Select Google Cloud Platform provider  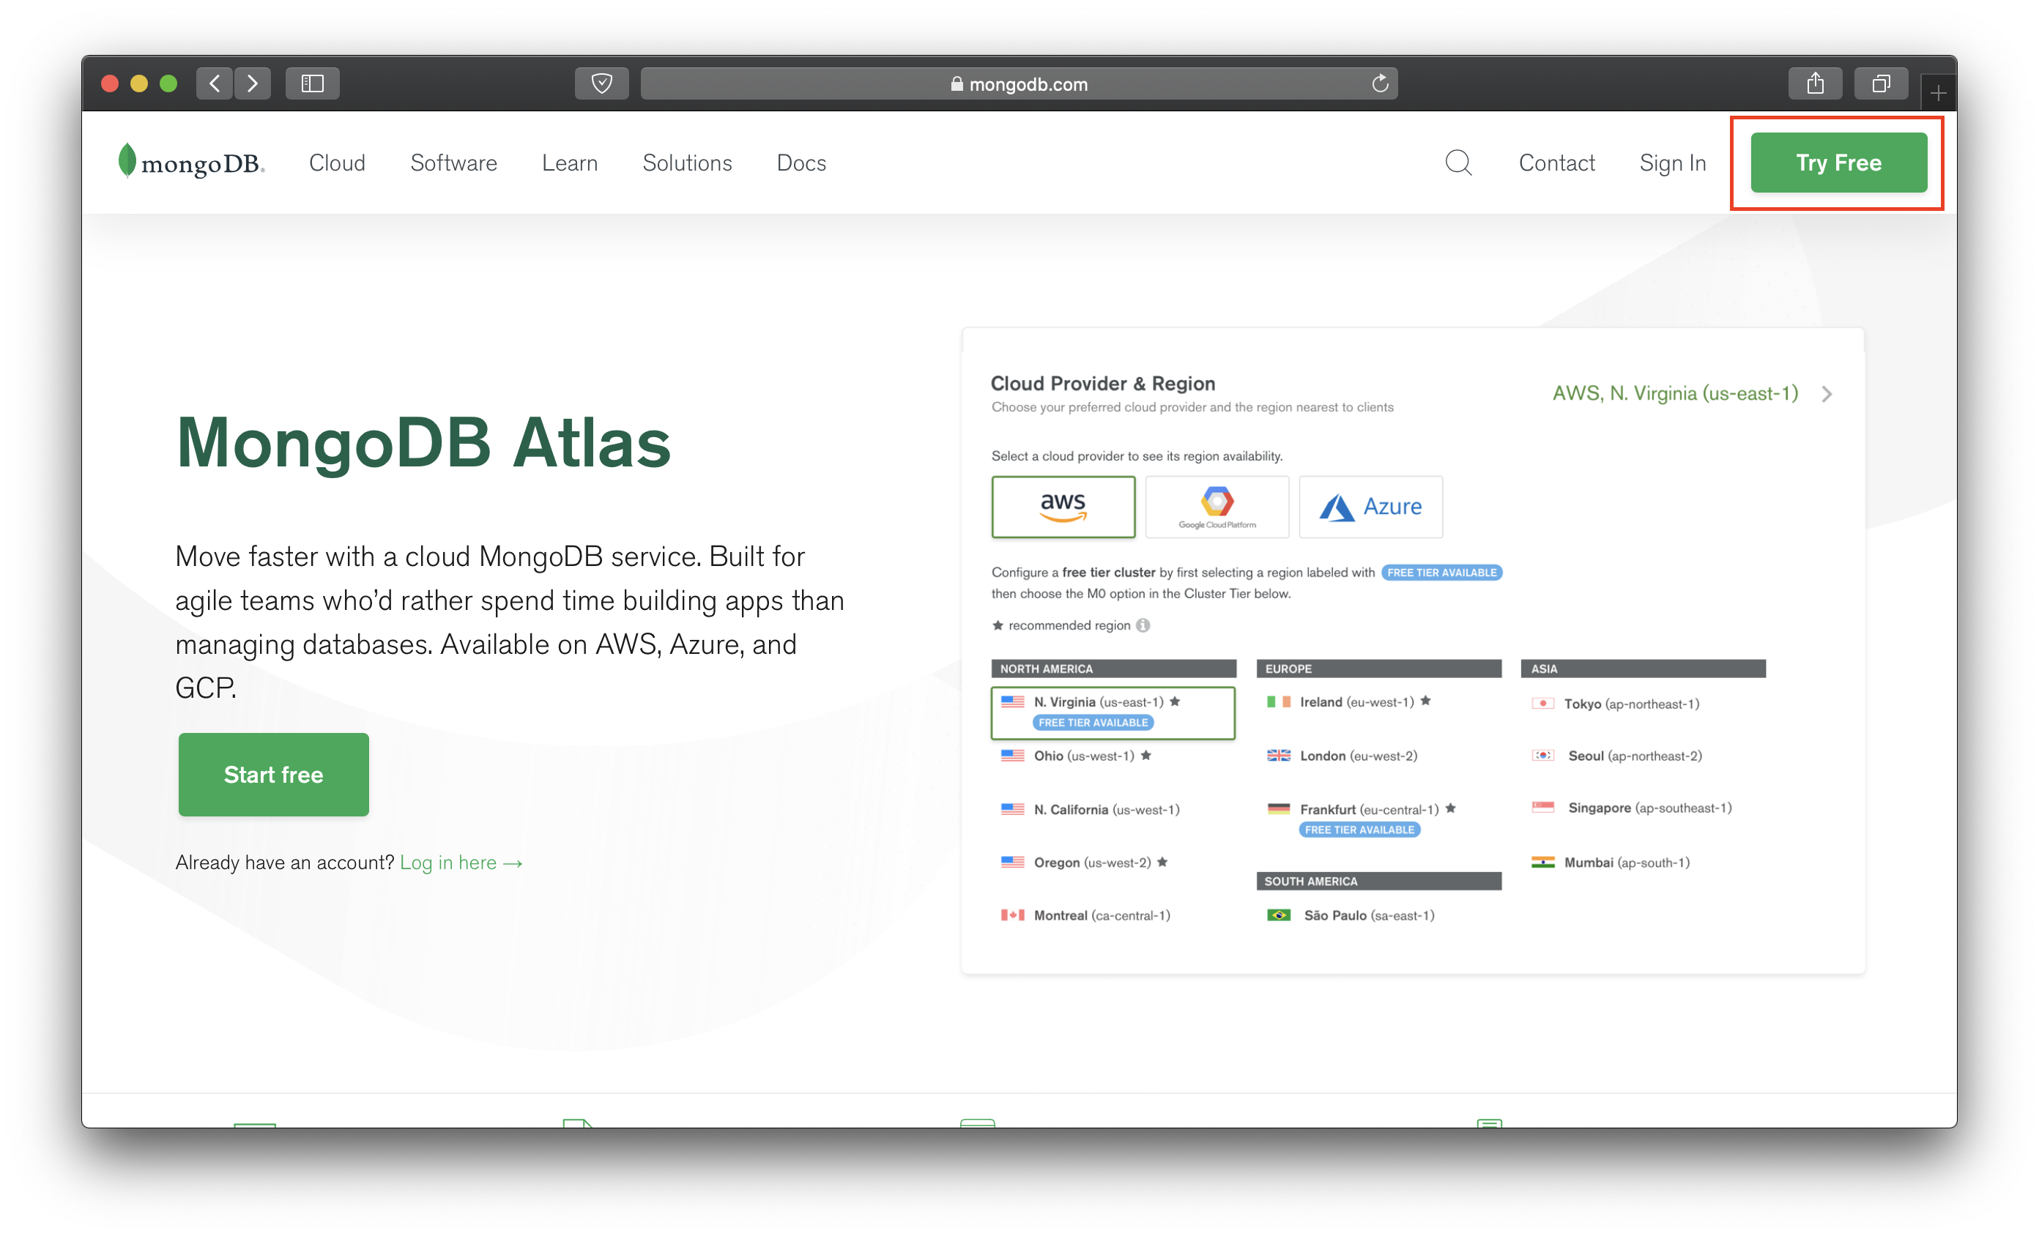coord(1217,506)
